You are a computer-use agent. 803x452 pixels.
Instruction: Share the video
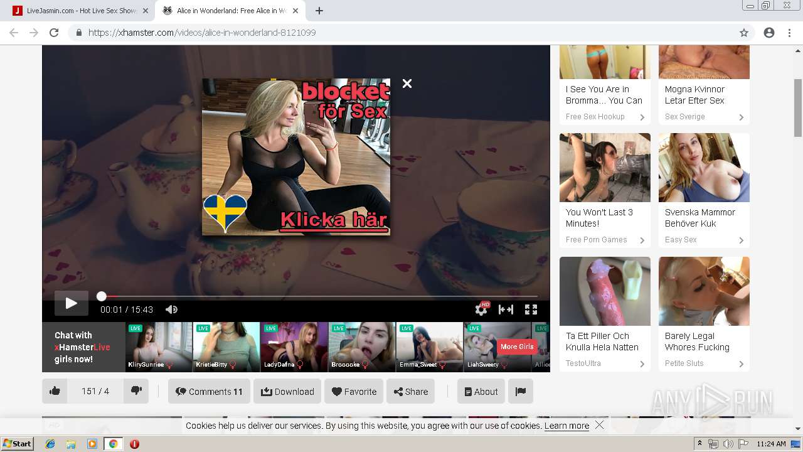(410, 391)
